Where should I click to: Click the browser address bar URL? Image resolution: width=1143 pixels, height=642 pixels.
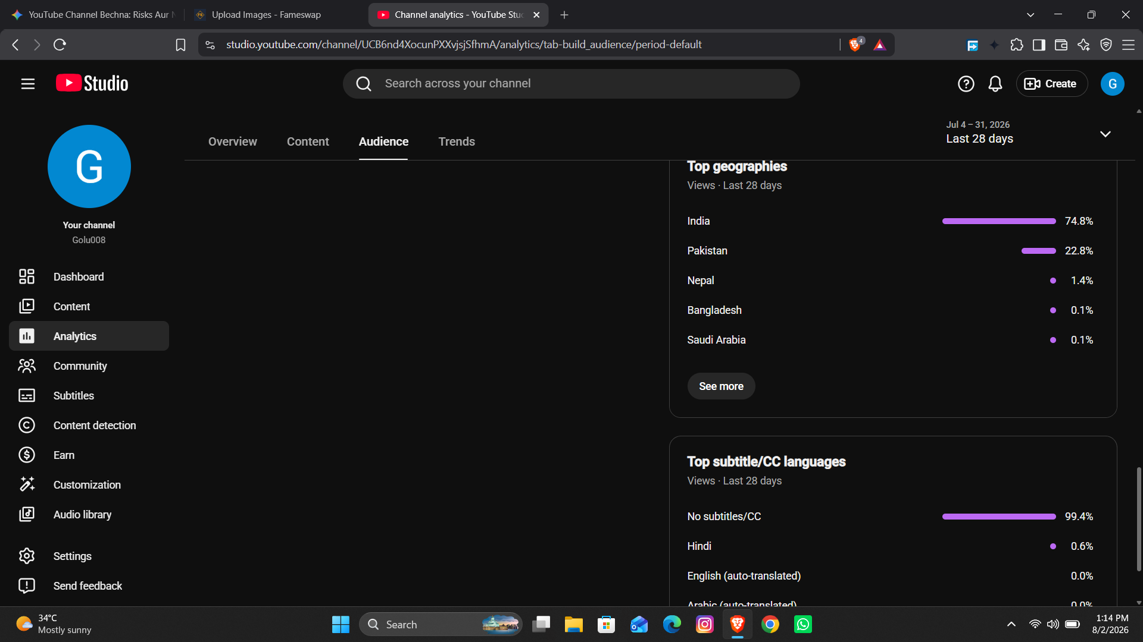point(464,45)
